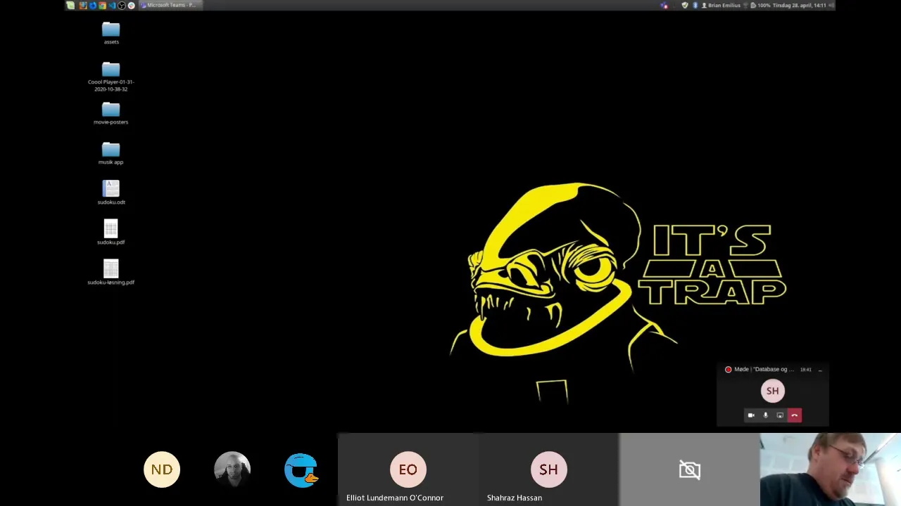Open Brian Emilius user menu
This screenshot has height=506, width=901.
point(722,5)
